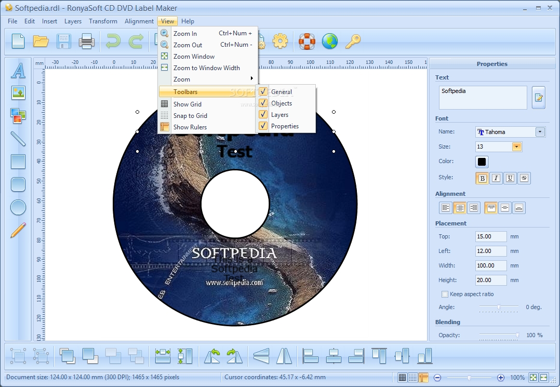The height and width of the screenshot is (387, 560).
Task: Enable Keep aspect ratio checkbox
Action: (x=445, y=294)
